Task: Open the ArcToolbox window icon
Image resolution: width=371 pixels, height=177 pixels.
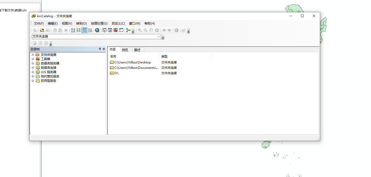Action: (x=115, y=30)
